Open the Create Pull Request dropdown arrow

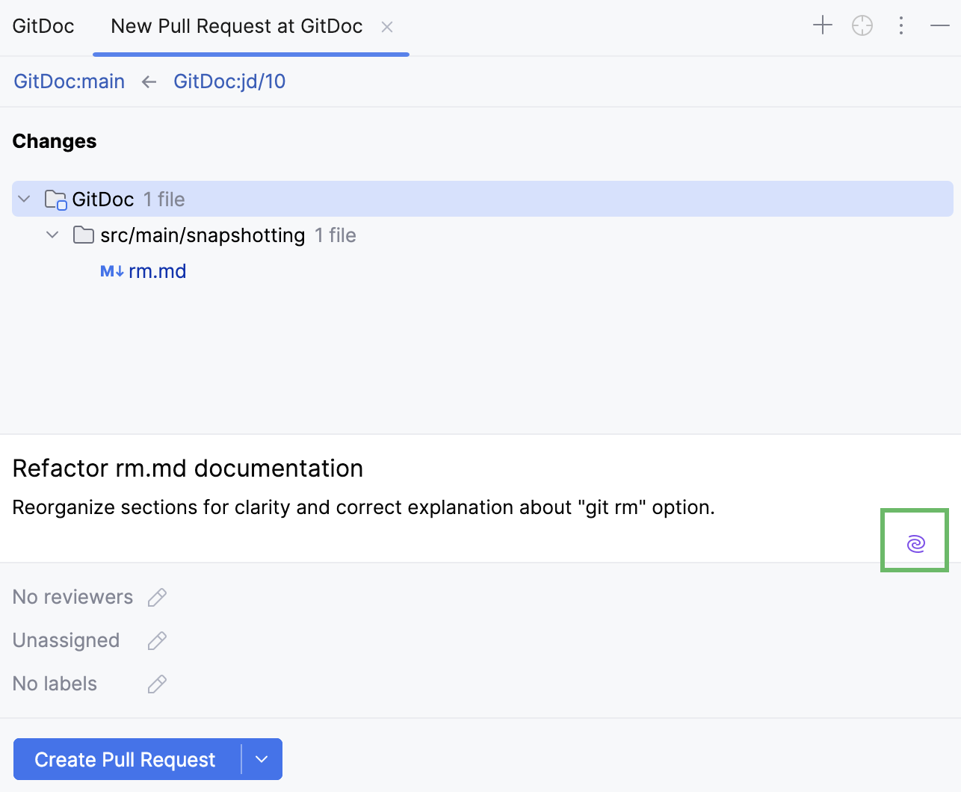[262, 759]
